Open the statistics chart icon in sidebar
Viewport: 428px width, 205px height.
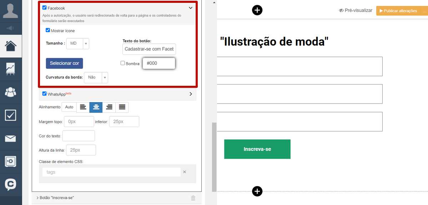pyautogui.click(x=11, y=69)
